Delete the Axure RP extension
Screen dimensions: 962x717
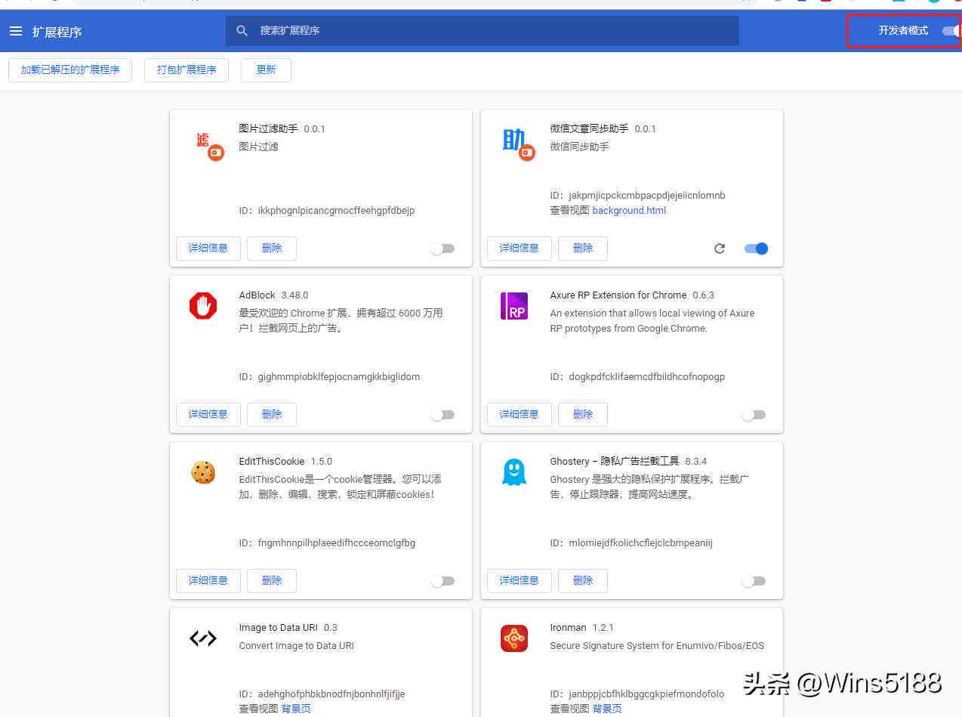tap(583, 414)
